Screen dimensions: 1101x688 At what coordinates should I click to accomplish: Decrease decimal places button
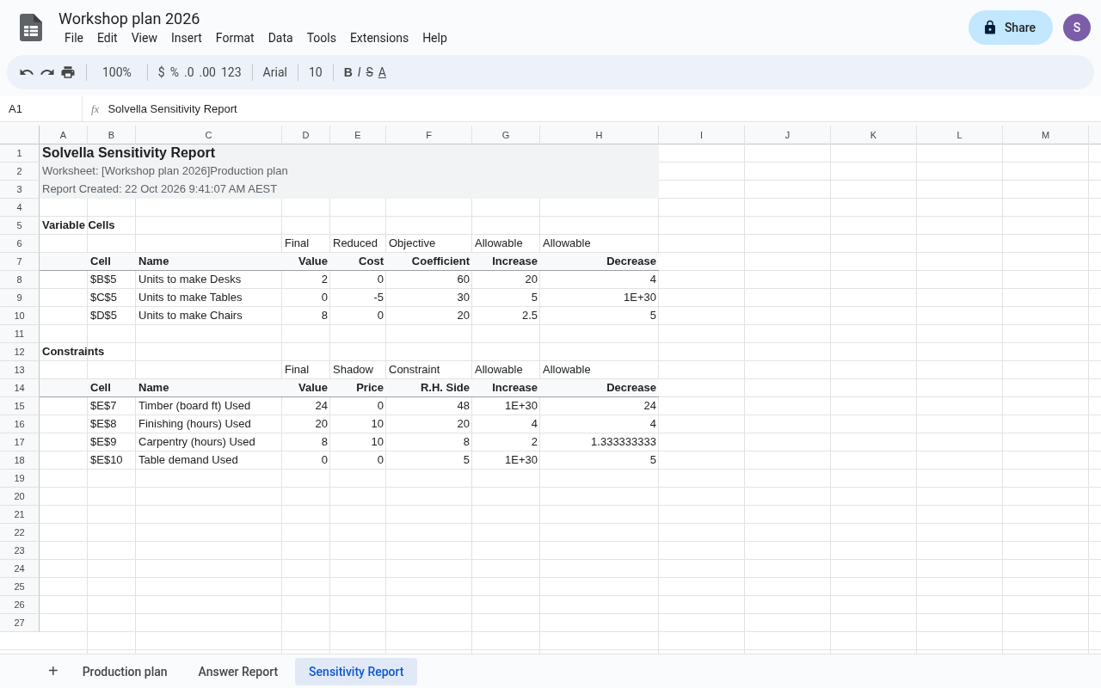[189, 72]
